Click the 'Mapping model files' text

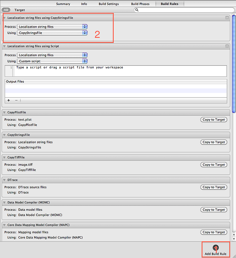(33, 232)
